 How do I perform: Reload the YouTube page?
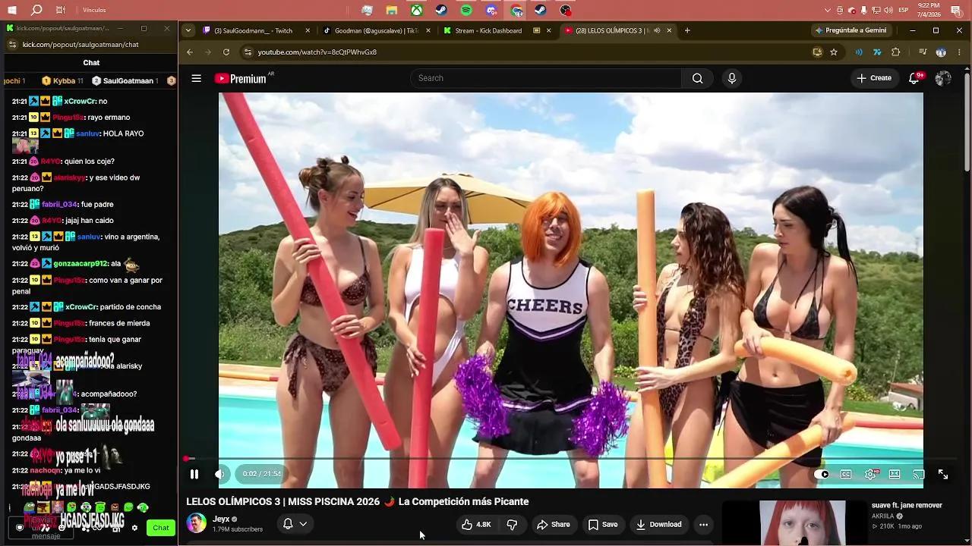point(226,52)
